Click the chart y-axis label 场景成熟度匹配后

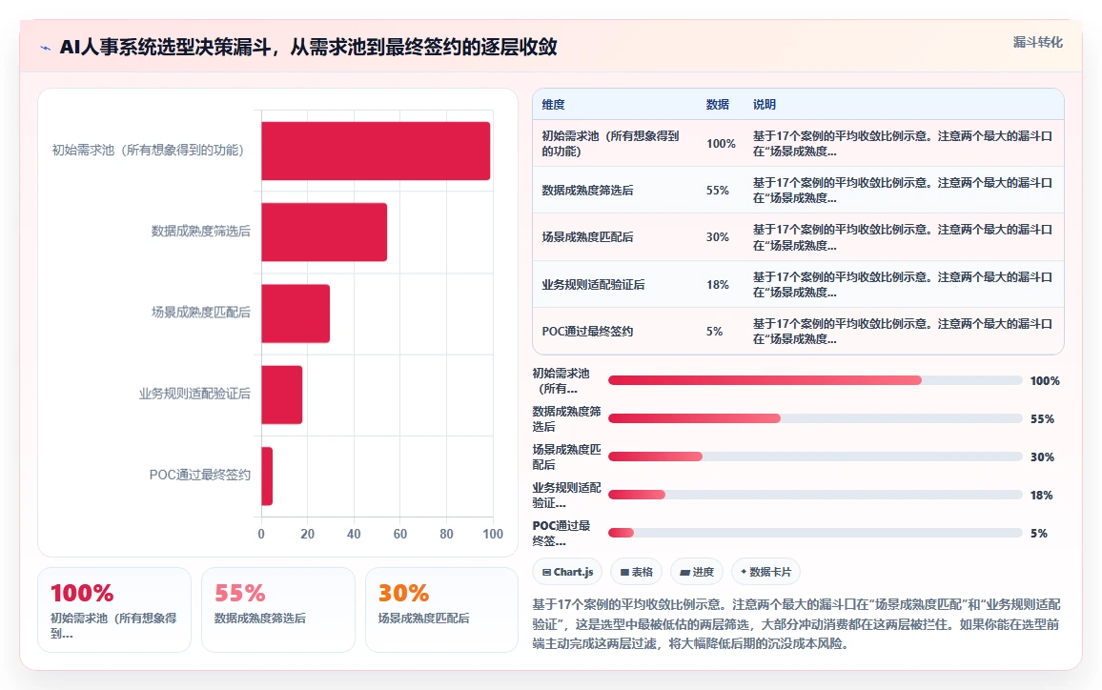pos(201,313)
